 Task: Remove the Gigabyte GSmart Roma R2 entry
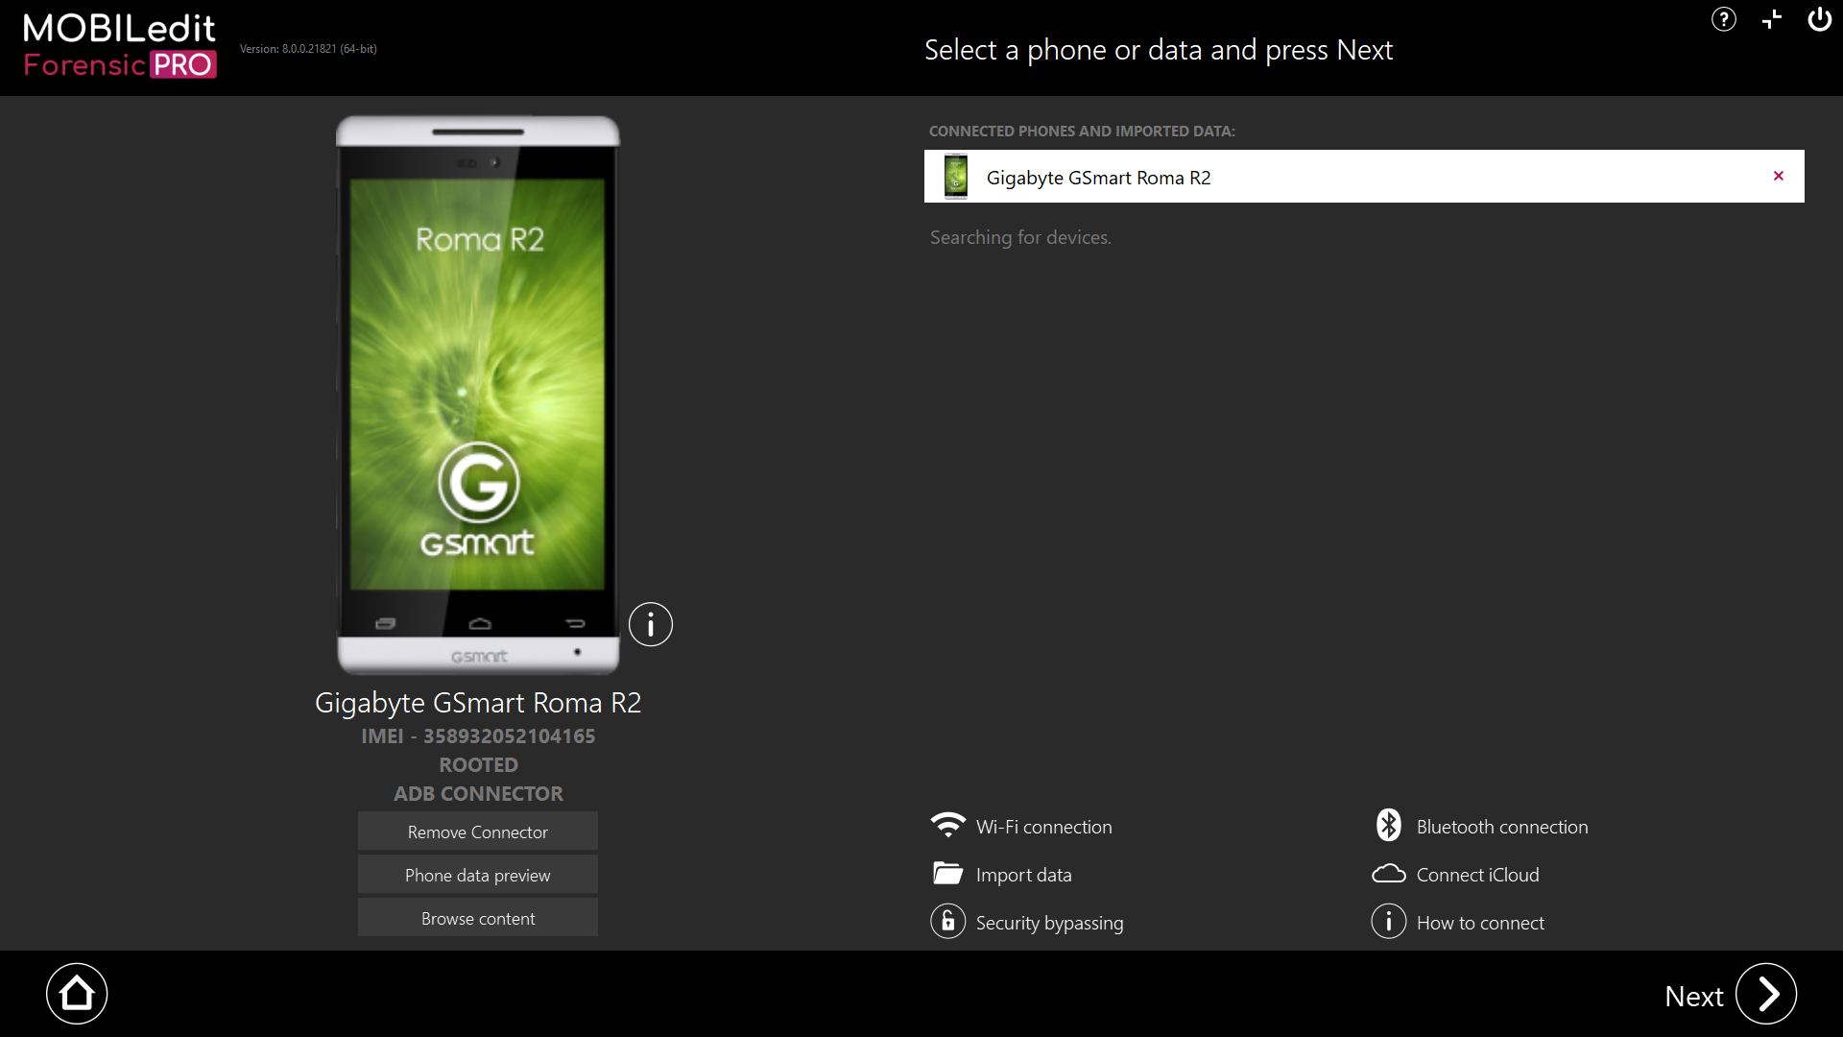[x=1779, y=176]
